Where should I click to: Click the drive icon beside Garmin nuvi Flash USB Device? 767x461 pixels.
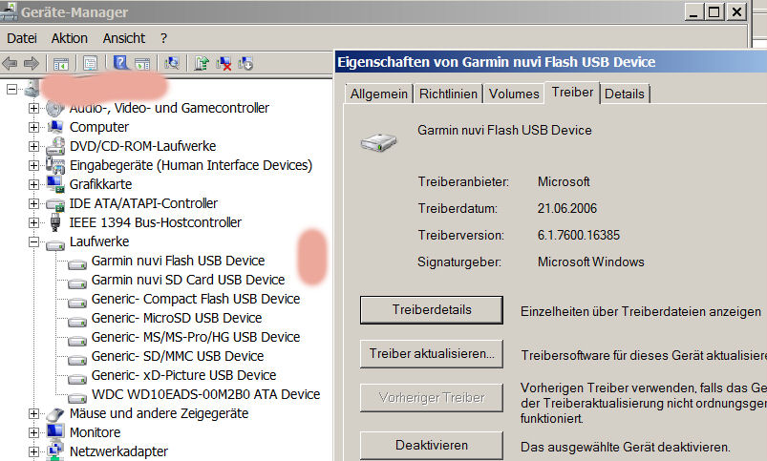click(77, 264)
